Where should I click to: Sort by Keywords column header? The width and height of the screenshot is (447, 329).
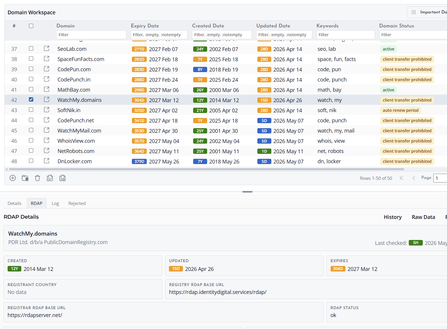(x=328, y=26)
